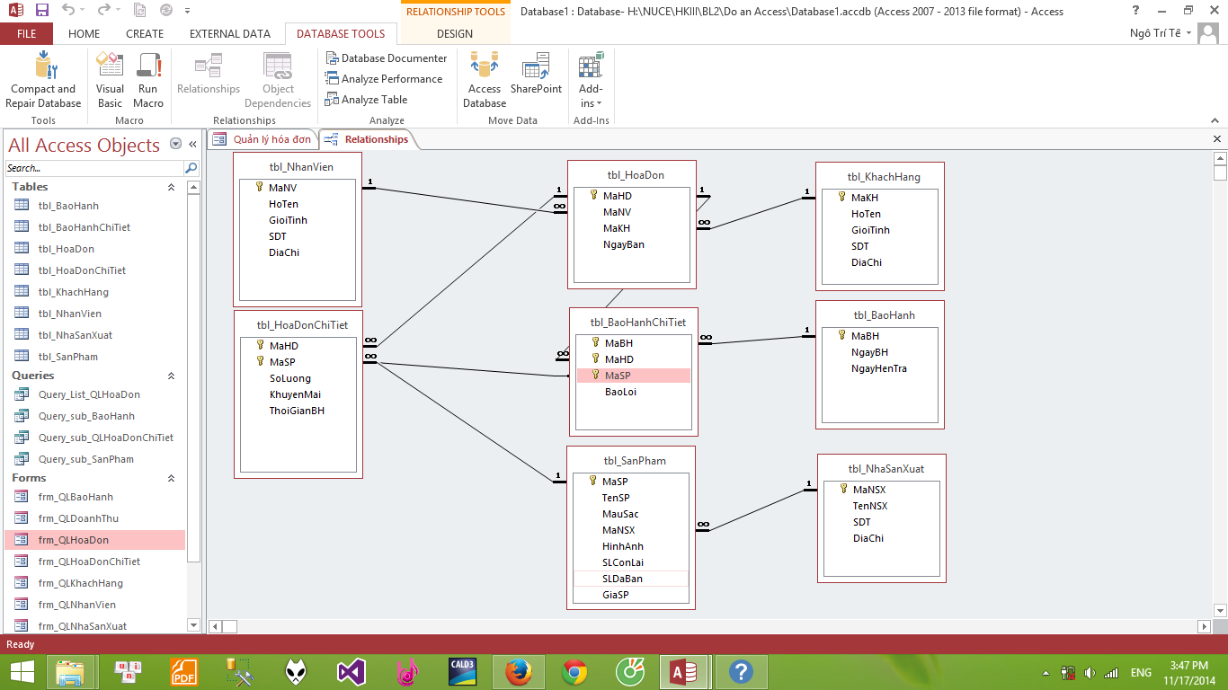Click the Compact and Repair Database icon

click(43, 68)
